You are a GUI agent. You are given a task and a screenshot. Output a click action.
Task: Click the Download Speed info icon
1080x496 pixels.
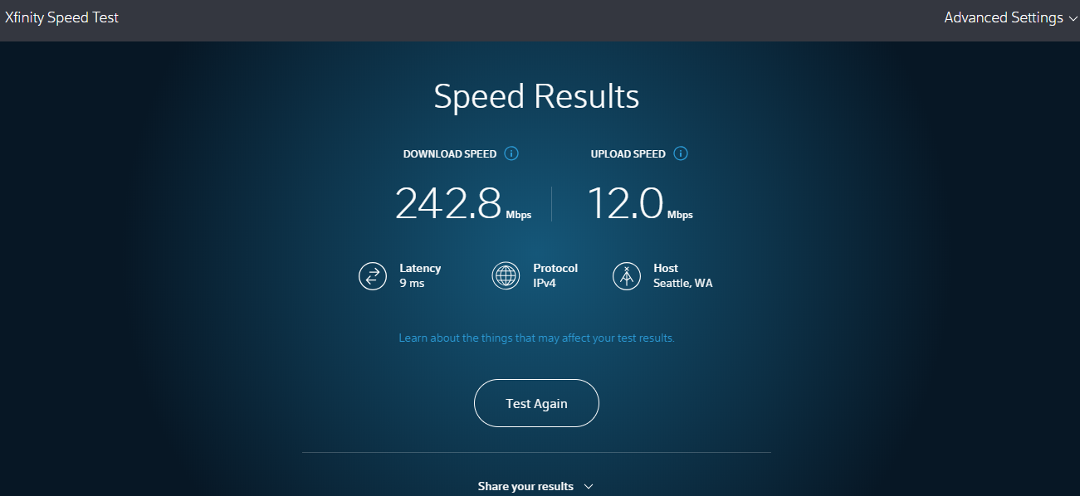click(511, 153)
